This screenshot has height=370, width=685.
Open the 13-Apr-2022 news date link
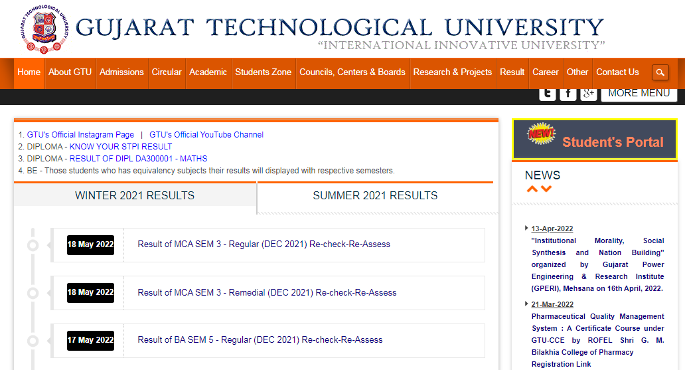click(x=552, y=229)
